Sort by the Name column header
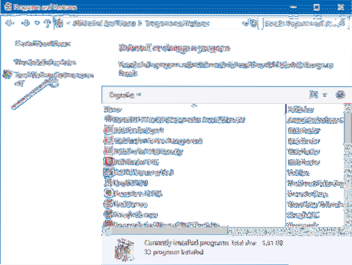 click(112, 109)
